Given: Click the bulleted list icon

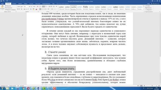Looking at the screenshot, I should pos(40,6).
